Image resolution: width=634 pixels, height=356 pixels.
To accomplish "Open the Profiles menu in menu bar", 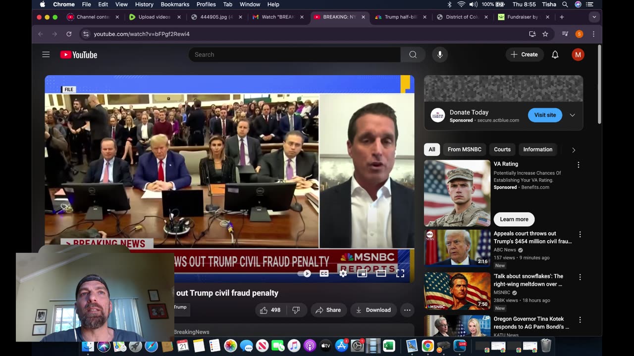I will (206, 4).
